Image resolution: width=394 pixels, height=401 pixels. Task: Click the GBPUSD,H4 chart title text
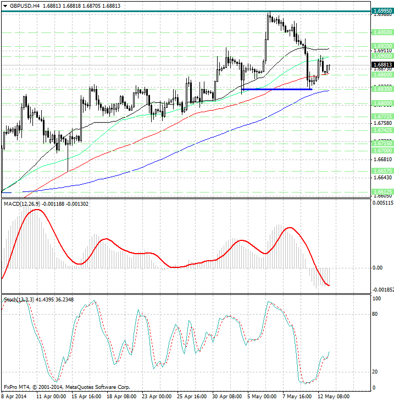pyautogui.click(x=25, y=6)
